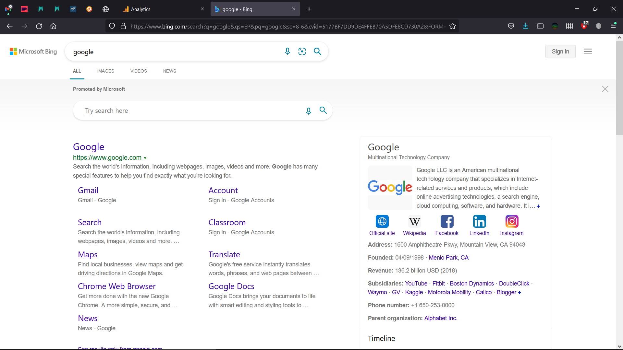
Task: Open Google's official site globe icon
Action: [x=382, y=221]
